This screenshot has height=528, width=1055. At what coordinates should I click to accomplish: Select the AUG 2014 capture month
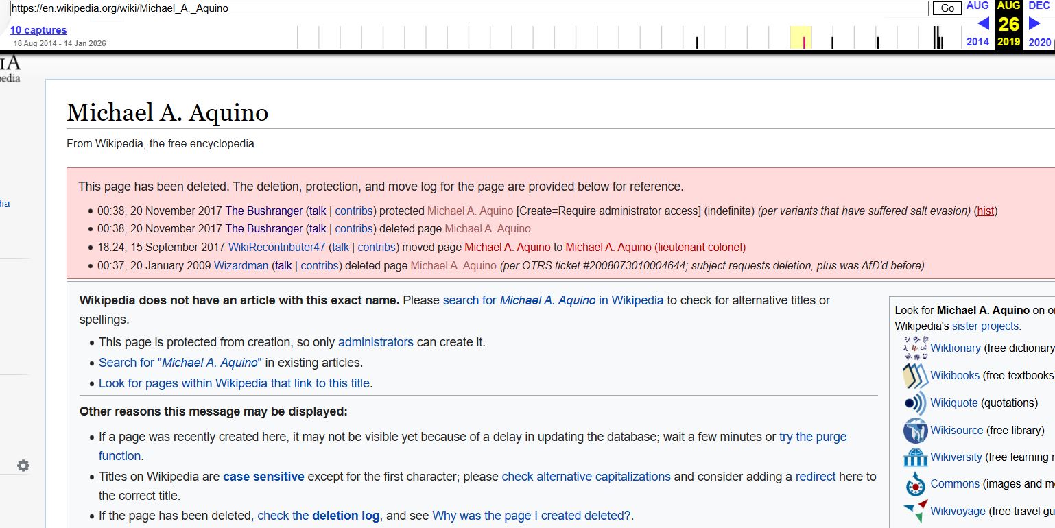[x=977, y=5]
